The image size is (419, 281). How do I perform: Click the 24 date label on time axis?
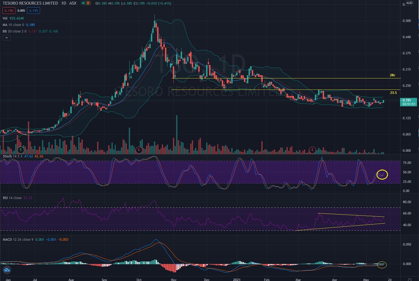pos(390,279)
